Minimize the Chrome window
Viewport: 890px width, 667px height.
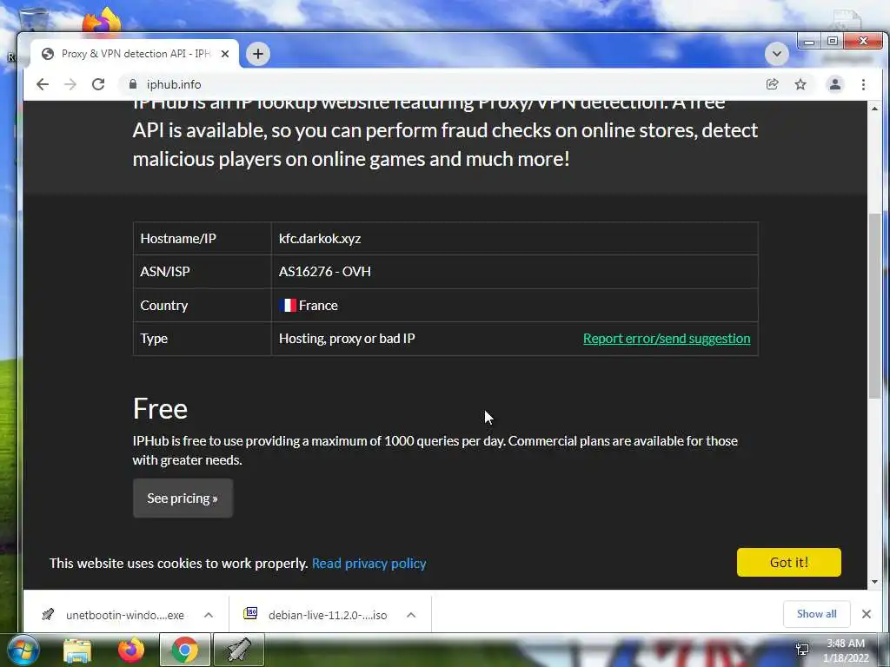809,42
